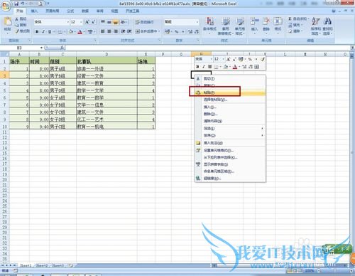
Task: Apply fill color from ribbon bucket
Action: pos(70,31)
